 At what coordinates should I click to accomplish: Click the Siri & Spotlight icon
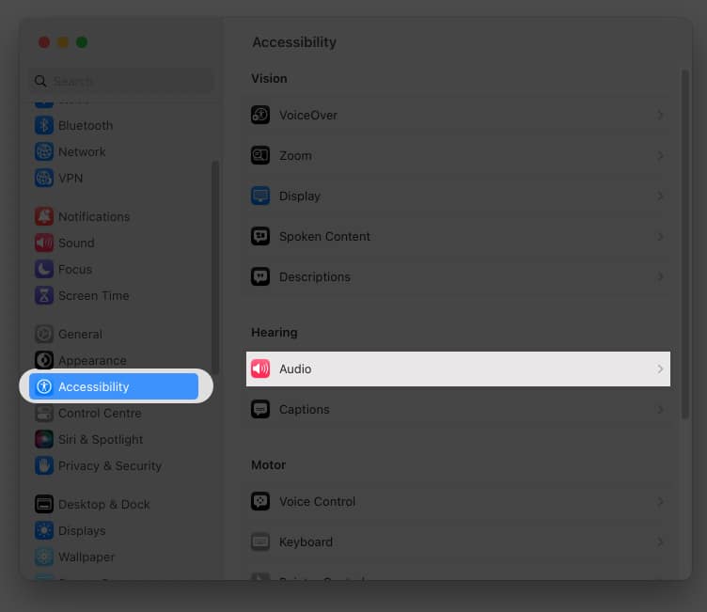point(44,439)
